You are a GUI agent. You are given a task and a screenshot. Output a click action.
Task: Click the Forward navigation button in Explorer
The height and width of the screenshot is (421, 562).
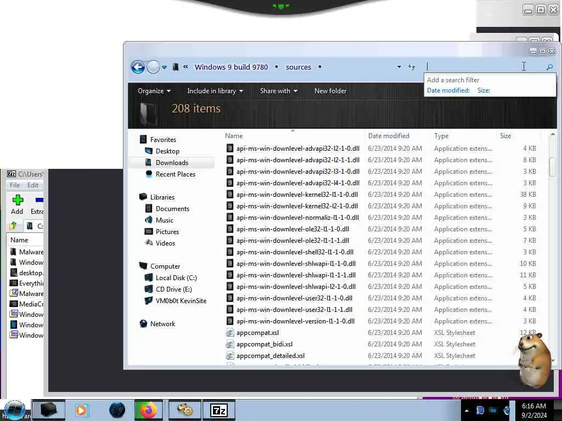[x=154, y=67]
